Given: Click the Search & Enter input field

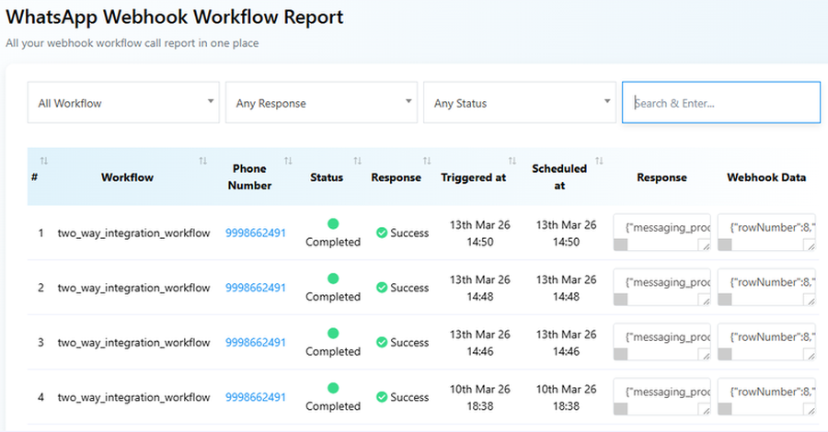Looking at the screenshot, I should click(x=720, y=103).
